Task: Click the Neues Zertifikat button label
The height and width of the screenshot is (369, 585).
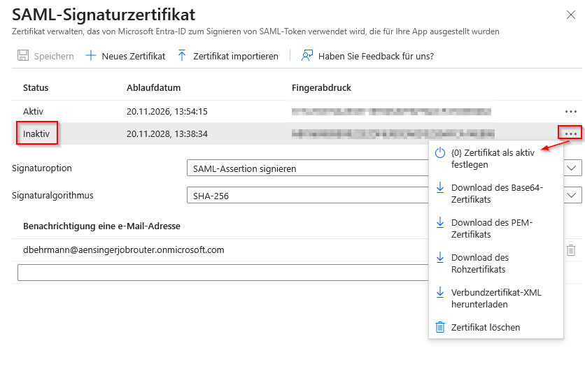Action: click(133, 57)
